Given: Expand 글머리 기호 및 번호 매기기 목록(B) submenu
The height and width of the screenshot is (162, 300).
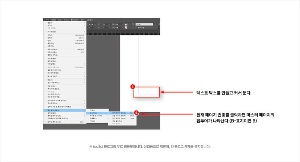Looking at the screenshot, I should (64, 107).
